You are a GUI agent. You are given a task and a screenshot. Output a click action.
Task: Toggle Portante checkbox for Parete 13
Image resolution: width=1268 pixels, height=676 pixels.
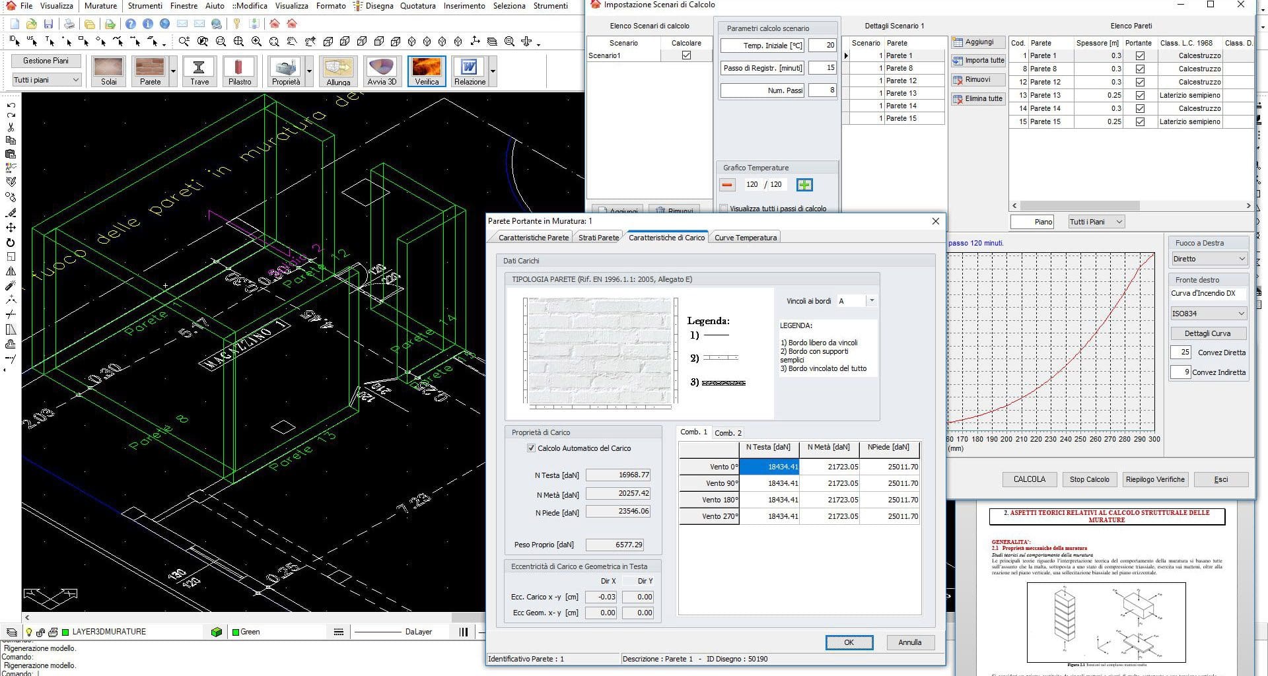tap(1140, 95)
